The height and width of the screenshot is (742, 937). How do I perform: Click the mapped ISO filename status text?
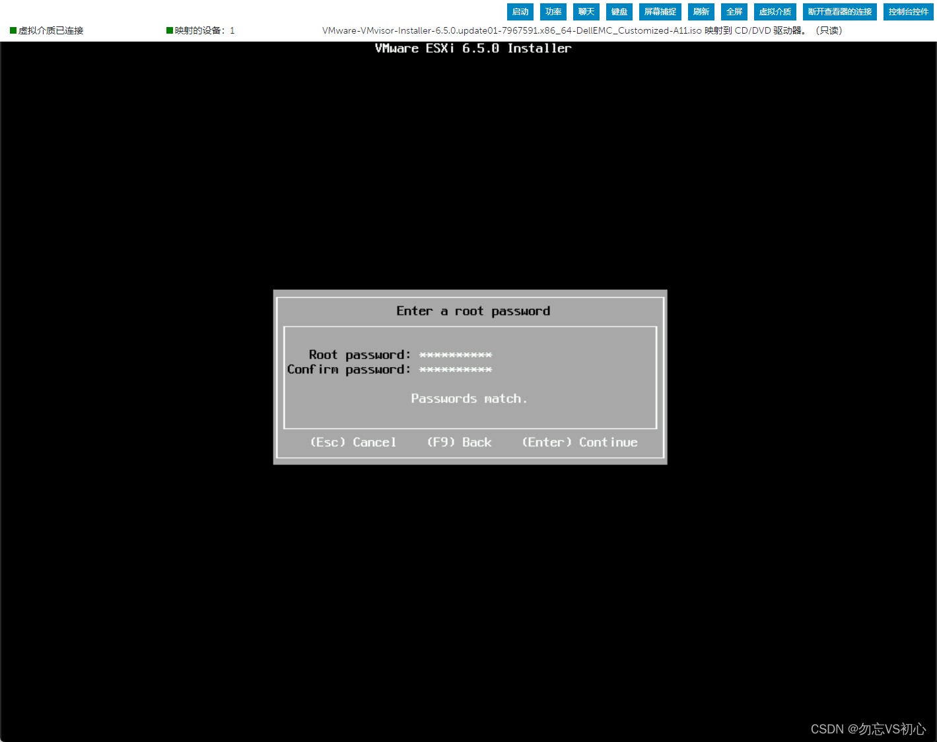(582, 30)
